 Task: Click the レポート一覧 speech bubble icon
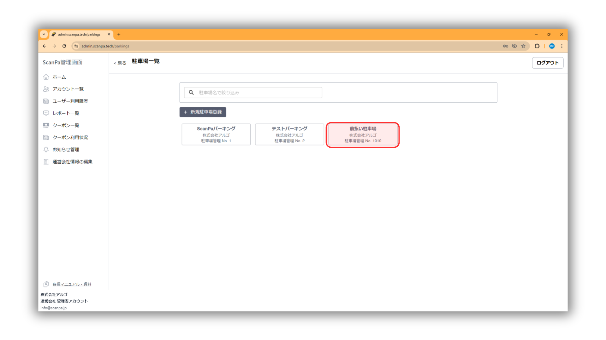click(x=46, y=113)
